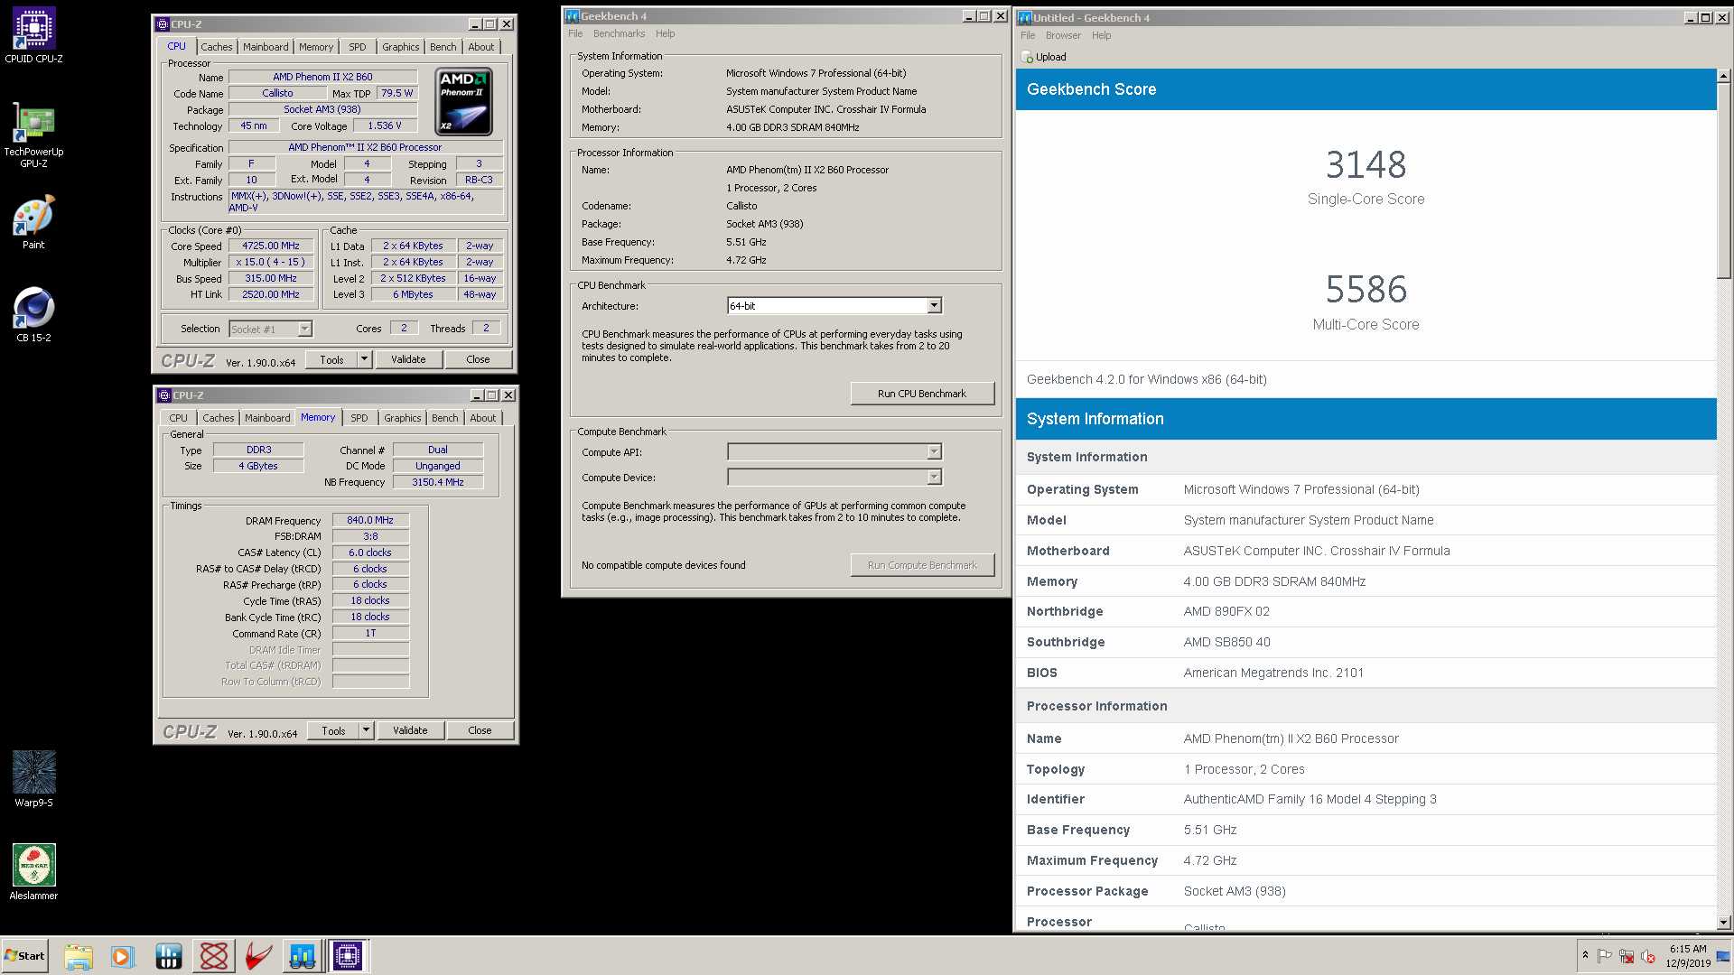This screenshot has height=975, width=1734.
Task: Open the Windows Start menu
Action: tap(24, 956)
